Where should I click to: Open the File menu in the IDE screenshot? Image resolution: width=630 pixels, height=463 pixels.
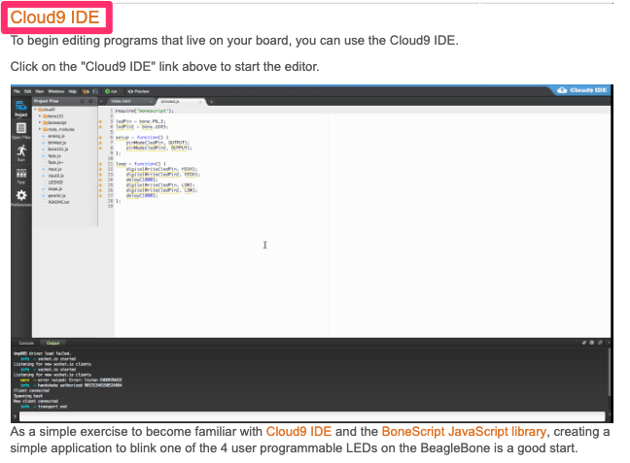[x=17, y=91]
